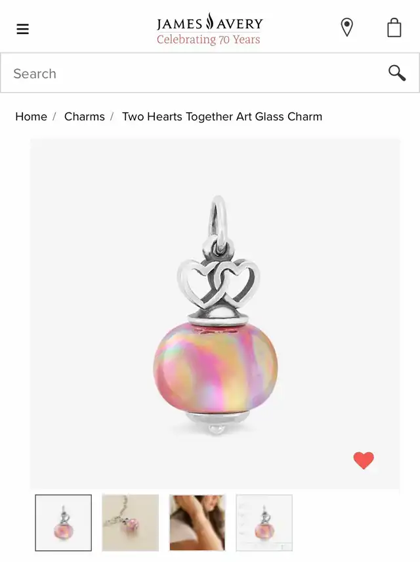Go to the Home breadcrumb
420x562 pixels.
pyautogui.click(x=31, y=116)
